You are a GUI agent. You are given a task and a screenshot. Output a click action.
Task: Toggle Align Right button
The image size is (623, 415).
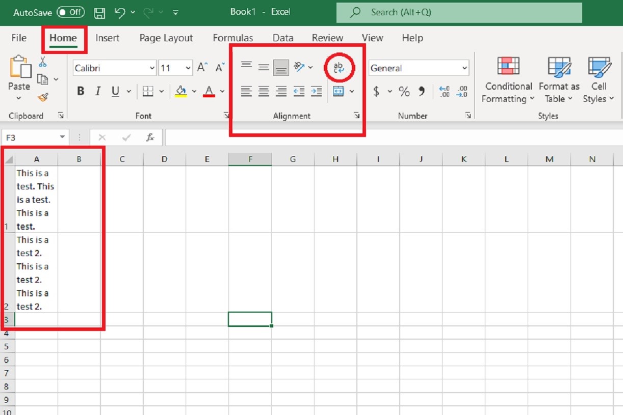pyautogui.click(x=281, y=91)
